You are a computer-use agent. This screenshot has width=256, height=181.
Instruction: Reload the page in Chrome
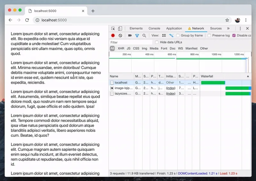click(x=27, y=20)
